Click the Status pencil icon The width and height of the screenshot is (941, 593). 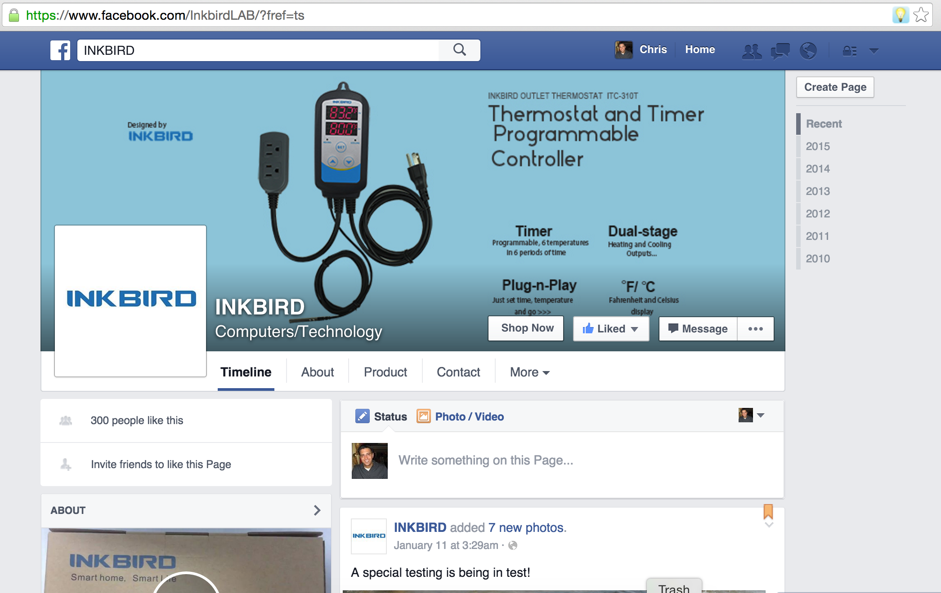[362, 416]
